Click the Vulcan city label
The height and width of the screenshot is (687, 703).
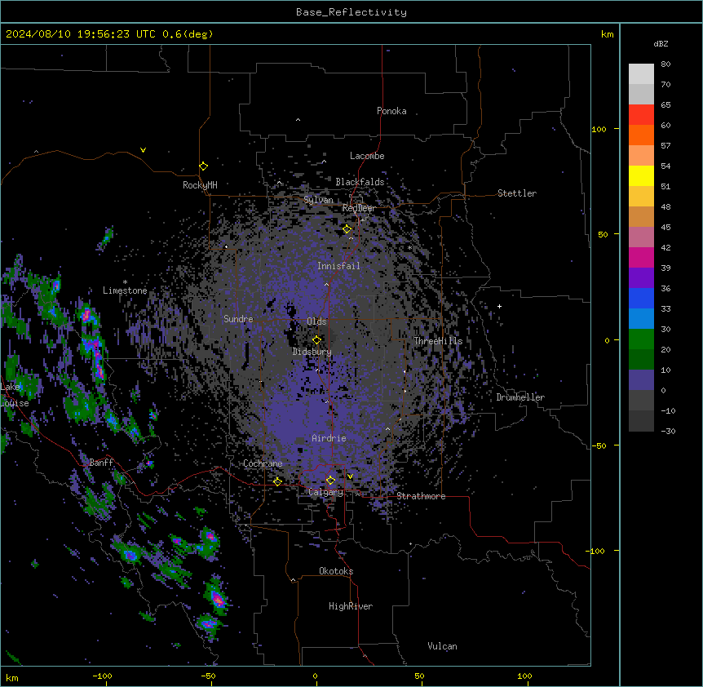pyautogui.click(x=443, y=646)
